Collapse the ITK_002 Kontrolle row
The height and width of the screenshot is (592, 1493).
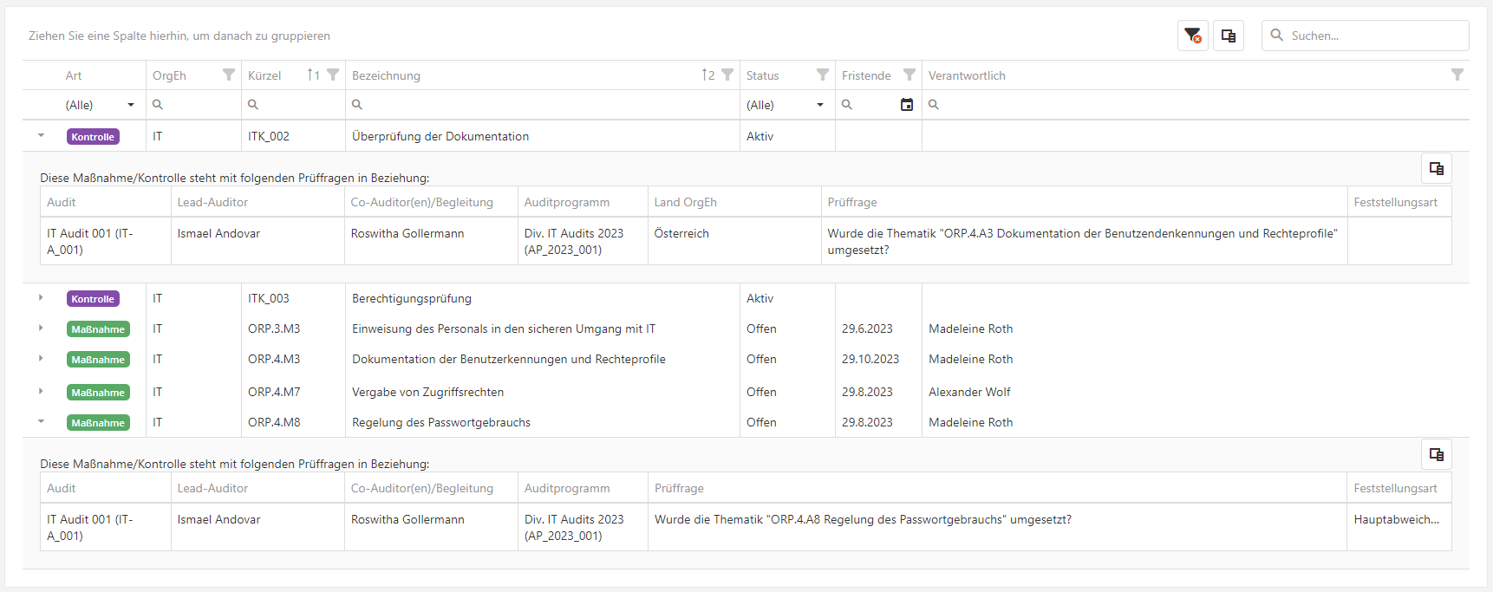[41, 136]
